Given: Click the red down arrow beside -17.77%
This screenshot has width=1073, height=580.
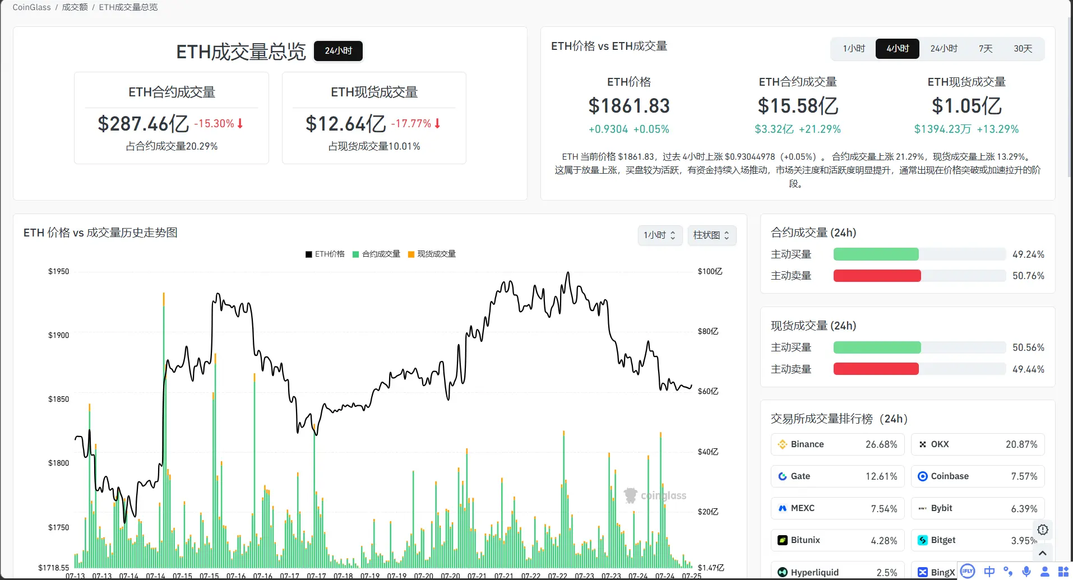Looking at the screenshot, I should 437,123.
